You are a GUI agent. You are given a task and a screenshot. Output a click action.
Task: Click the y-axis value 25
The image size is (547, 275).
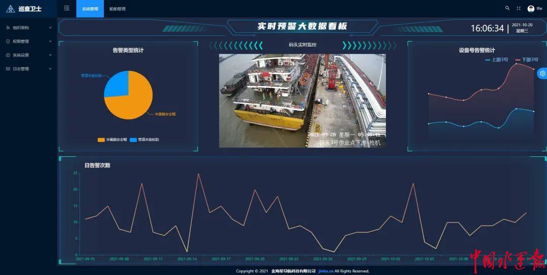pyautogui.click(x=75, y=173)
